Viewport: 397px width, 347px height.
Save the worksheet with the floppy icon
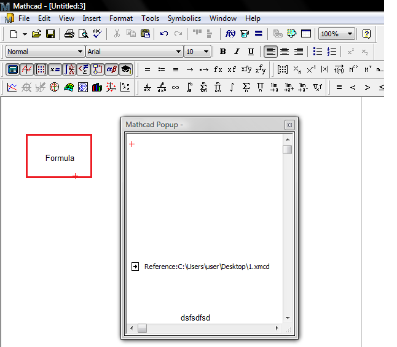pyautogui.click(x=50, y=34)
